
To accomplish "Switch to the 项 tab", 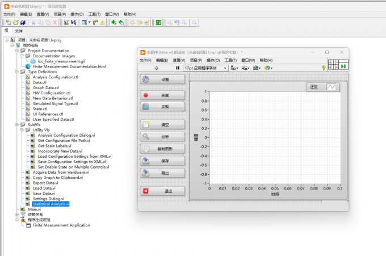I will click(6, 31).
